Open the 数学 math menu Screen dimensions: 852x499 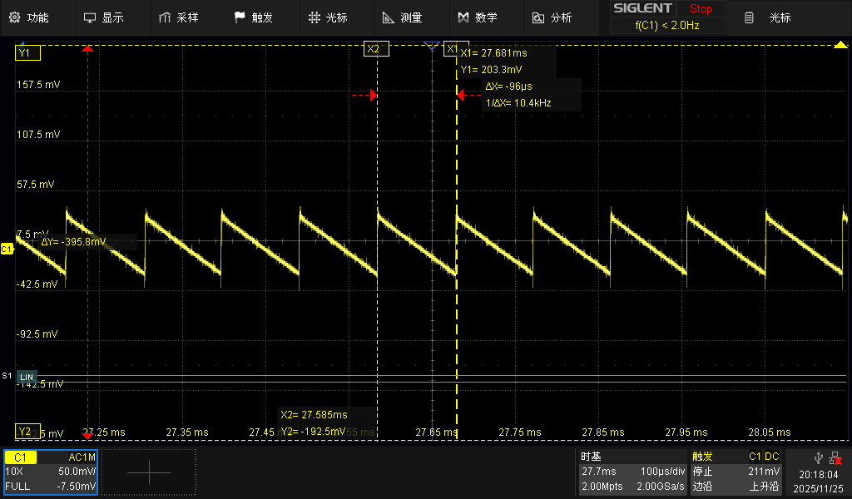478,17
